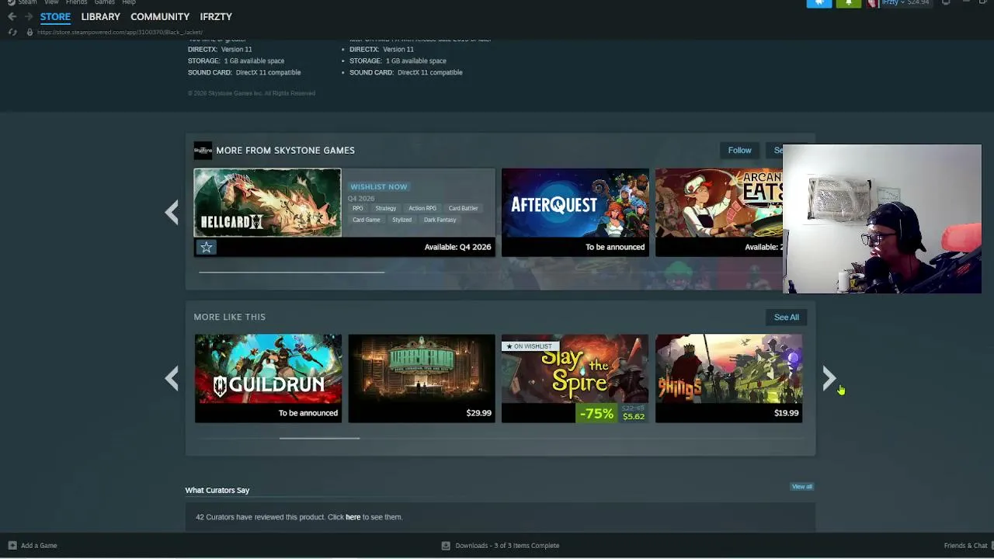Add Hellcard II to wishlist via star icon

click(x=206, y=247)
